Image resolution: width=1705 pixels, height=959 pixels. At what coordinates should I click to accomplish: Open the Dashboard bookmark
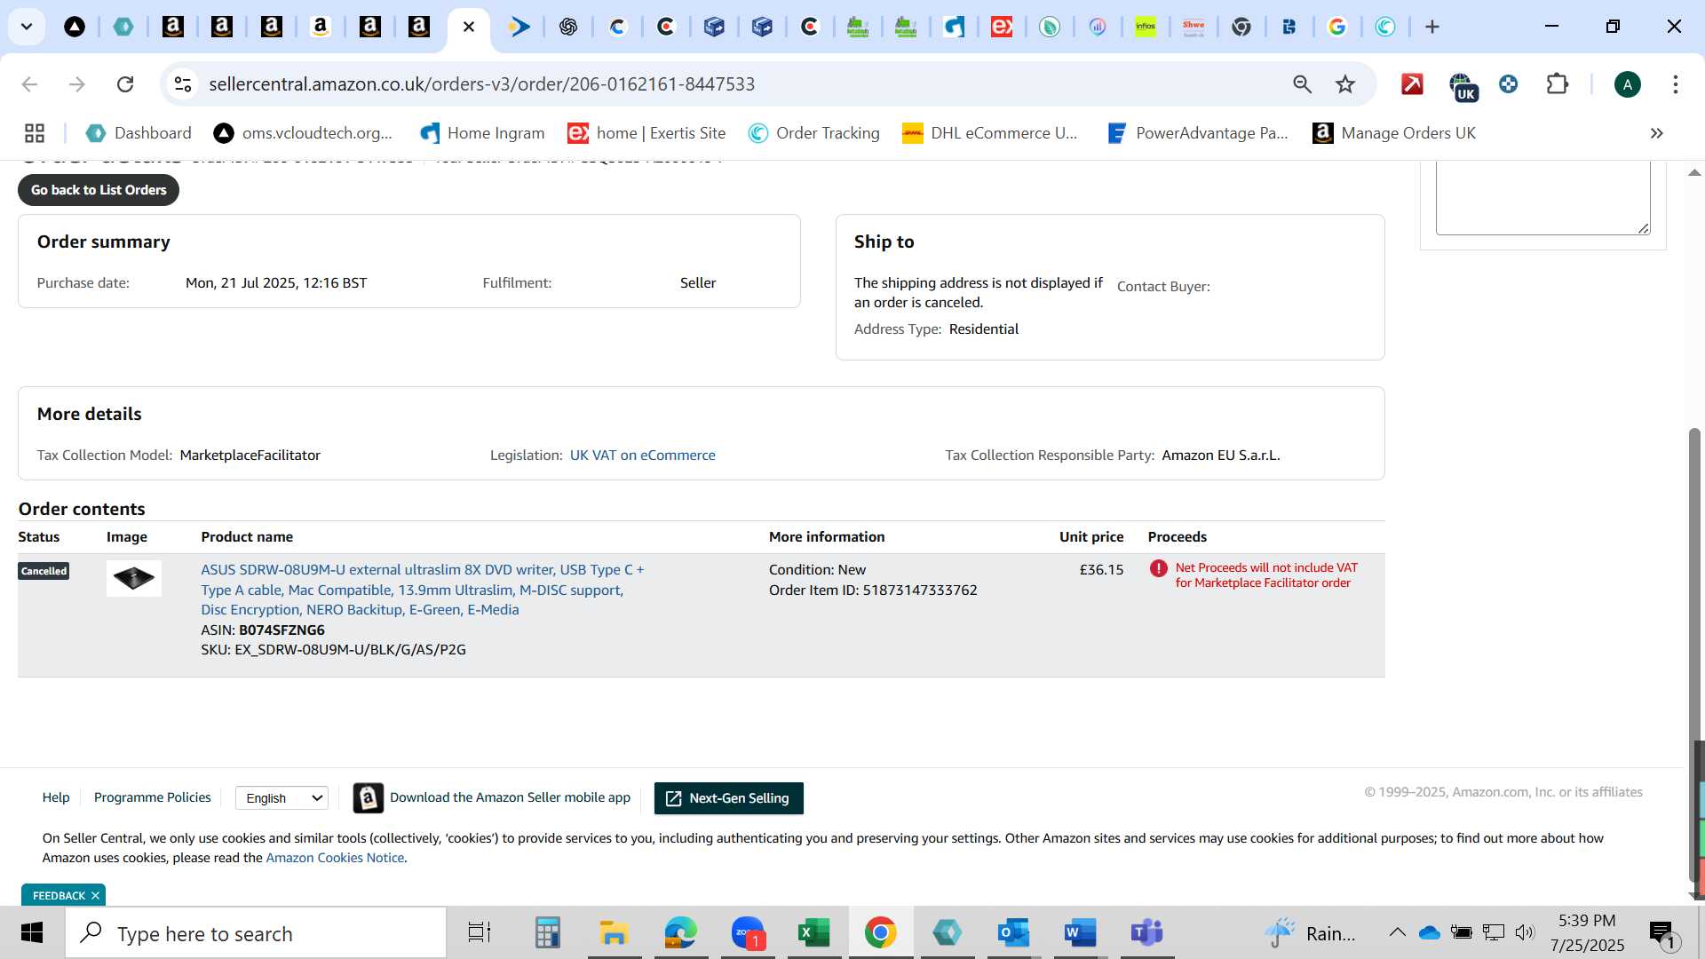click(139, 133)
